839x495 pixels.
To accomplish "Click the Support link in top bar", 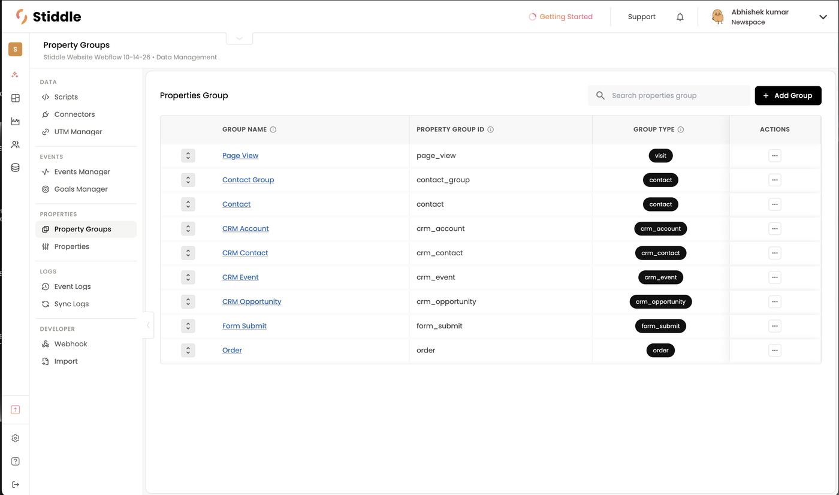I will (642, 17).
